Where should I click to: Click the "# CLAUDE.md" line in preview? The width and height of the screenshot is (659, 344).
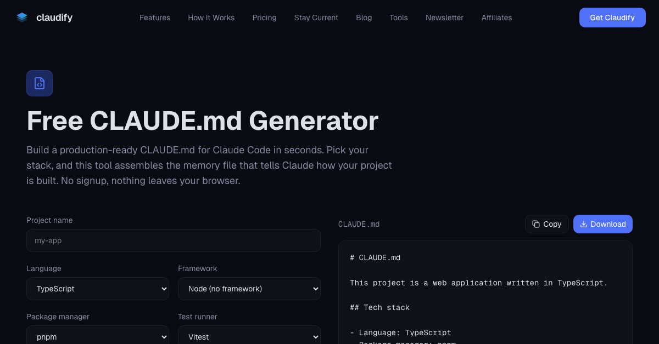(375, 257)
